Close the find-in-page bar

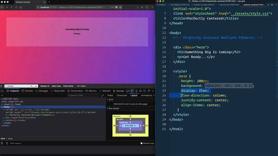tap(1, 86)
